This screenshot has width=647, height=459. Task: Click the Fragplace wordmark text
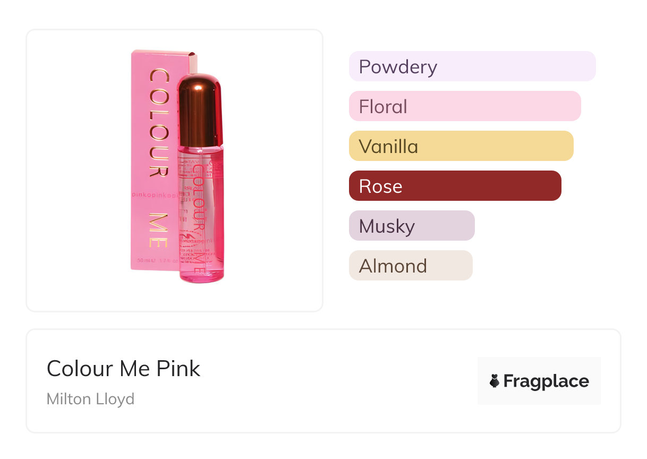tap(546, 381)
